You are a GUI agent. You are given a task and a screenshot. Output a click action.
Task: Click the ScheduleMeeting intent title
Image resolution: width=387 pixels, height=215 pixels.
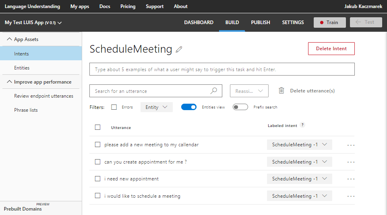tap(131, 49)
